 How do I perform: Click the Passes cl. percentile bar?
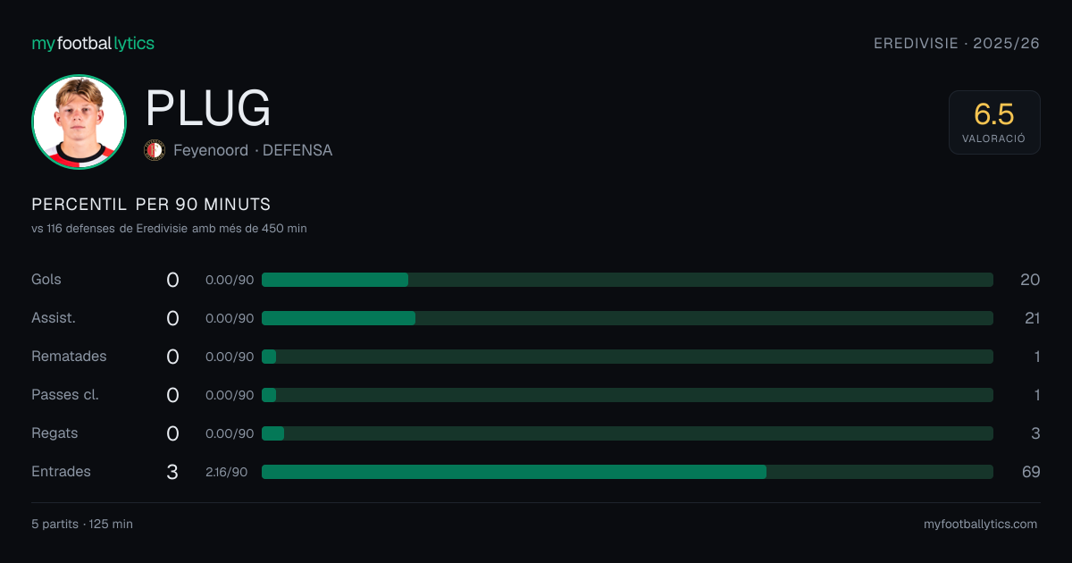pos(627,395)
